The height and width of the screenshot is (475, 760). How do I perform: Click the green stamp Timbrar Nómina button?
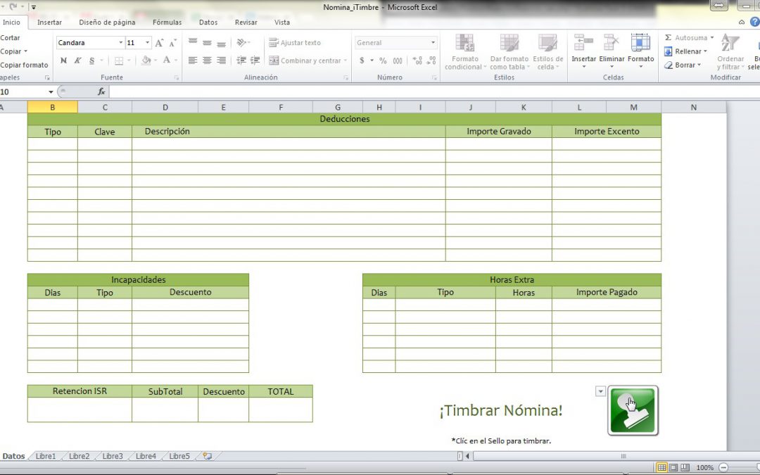[x=633, y=410]
